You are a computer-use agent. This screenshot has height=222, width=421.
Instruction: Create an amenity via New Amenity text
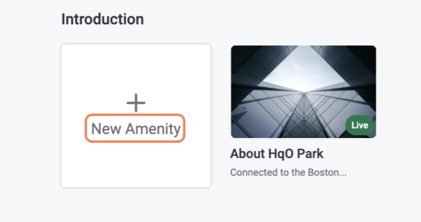pos(136,129)
